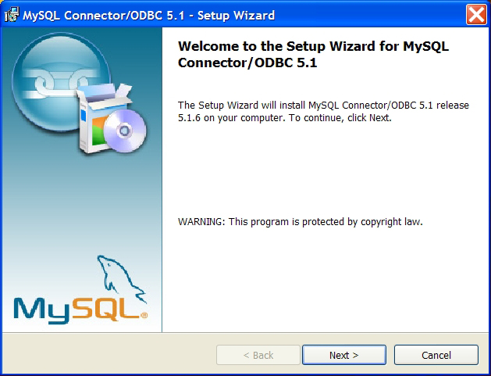
Task: Click the registered trademark symbol by logo
Action: tap(144, 315)
